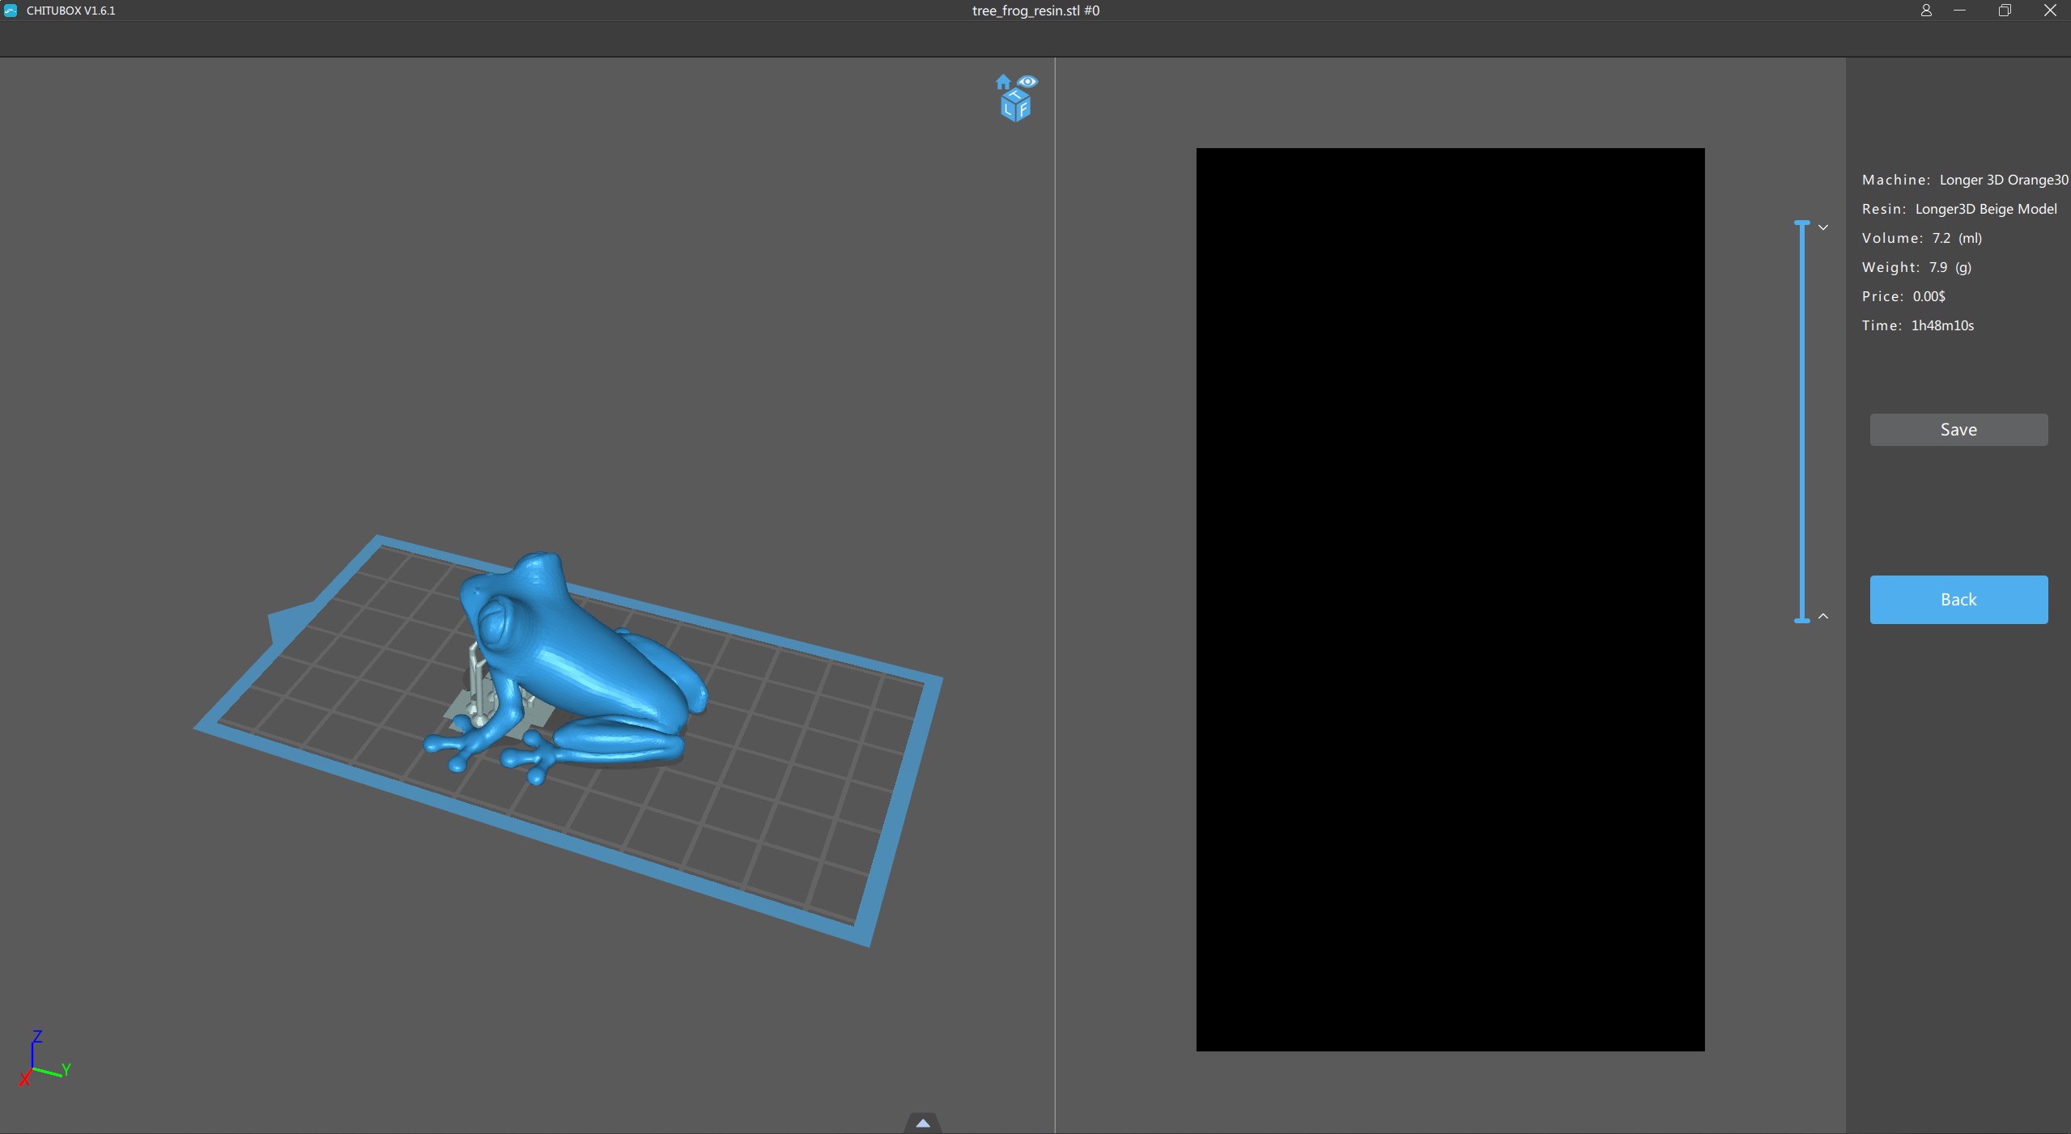Click the middle of layer slider track
The width and height of the screenshot is (2071, 1134).
(1802, 421)
